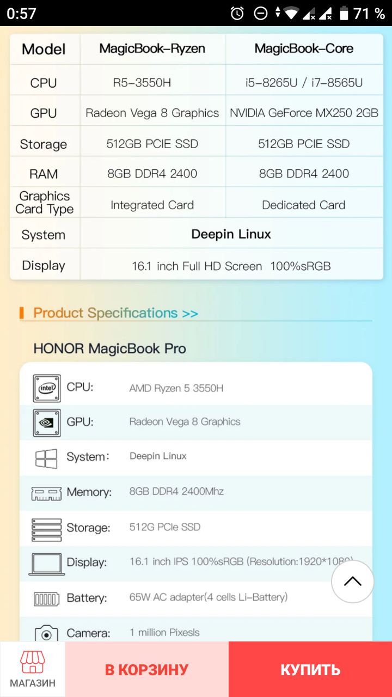Tap the 1 million Pixesls value
Viewport: 392px width, 697px height.
pos(164,633)
